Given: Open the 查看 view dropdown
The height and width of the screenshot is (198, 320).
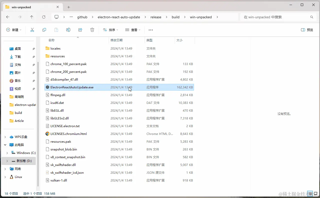Looking at the screenshot, I should (x=133, y=30).
